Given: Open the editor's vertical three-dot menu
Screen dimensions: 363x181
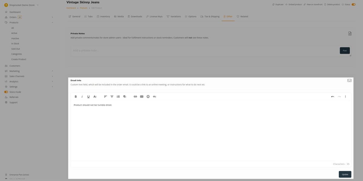Looking at the screenshot, I should pyautogui.click(x=345, y=97).
